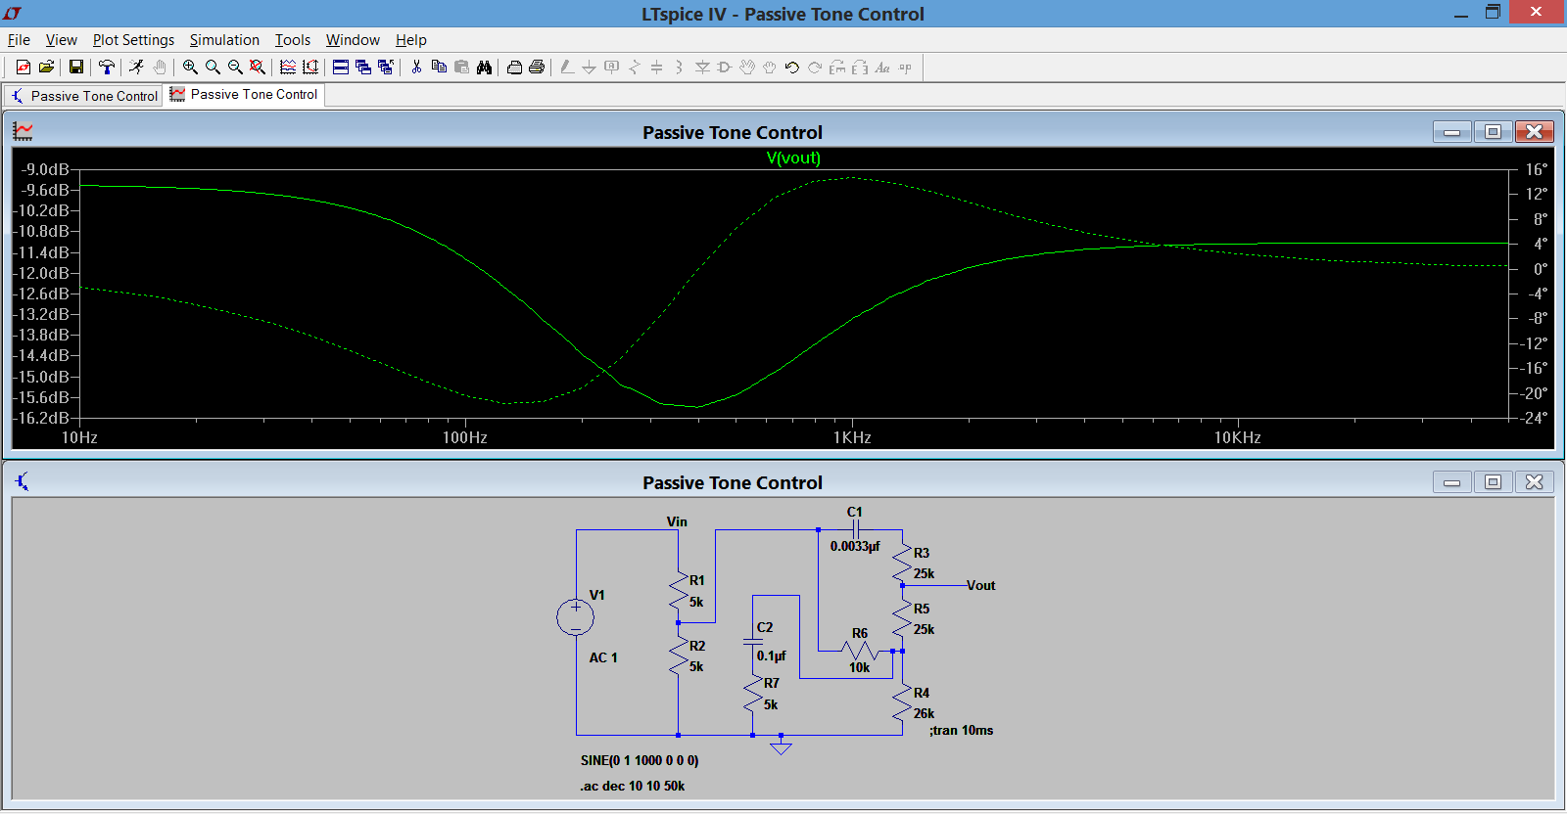Click the 0.1µf value of C2
1567x814 pixels.
pos(771,656)
